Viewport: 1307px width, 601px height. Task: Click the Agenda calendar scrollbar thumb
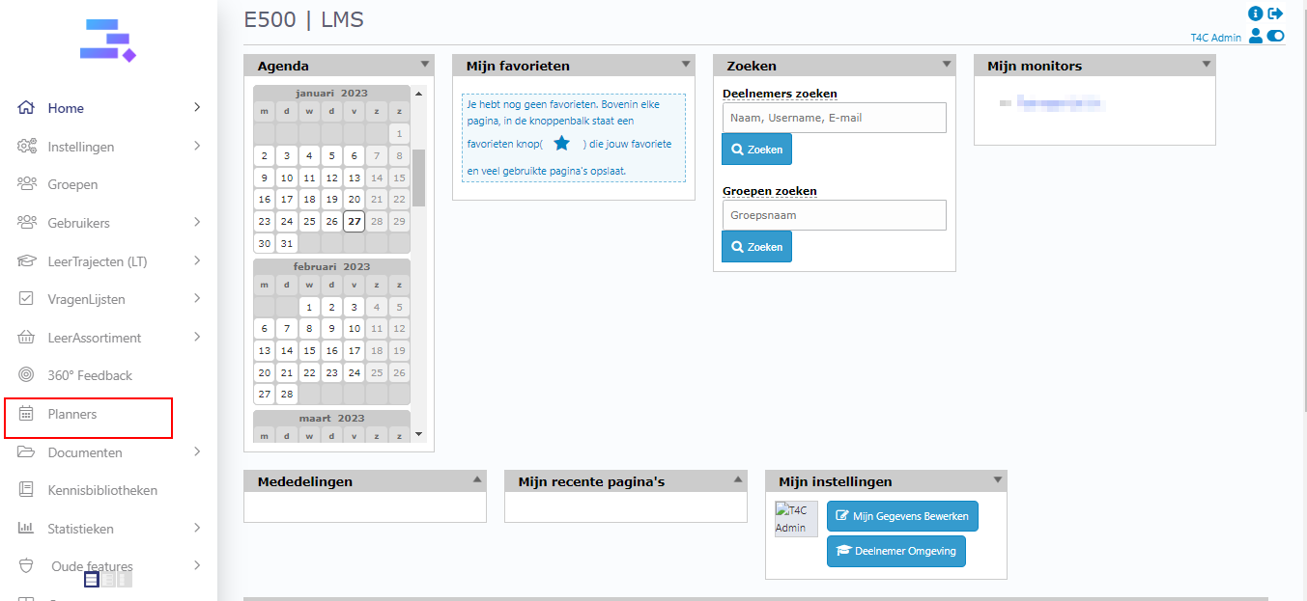(418, 178)
